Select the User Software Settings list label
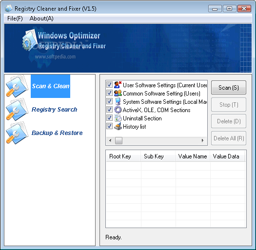The height and width of the screenshot is (250, 256). coord(165,85)
